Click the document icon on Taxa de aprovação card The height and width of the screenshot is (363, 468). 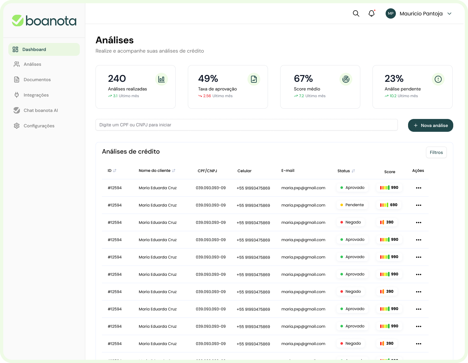click(254, 79)
